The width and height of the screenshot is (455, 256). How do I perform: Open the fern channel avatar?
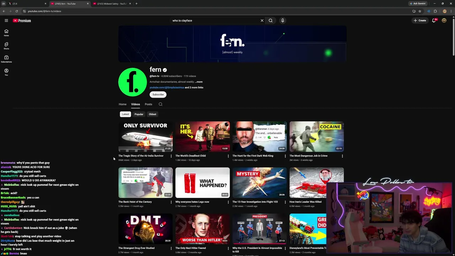133,82
